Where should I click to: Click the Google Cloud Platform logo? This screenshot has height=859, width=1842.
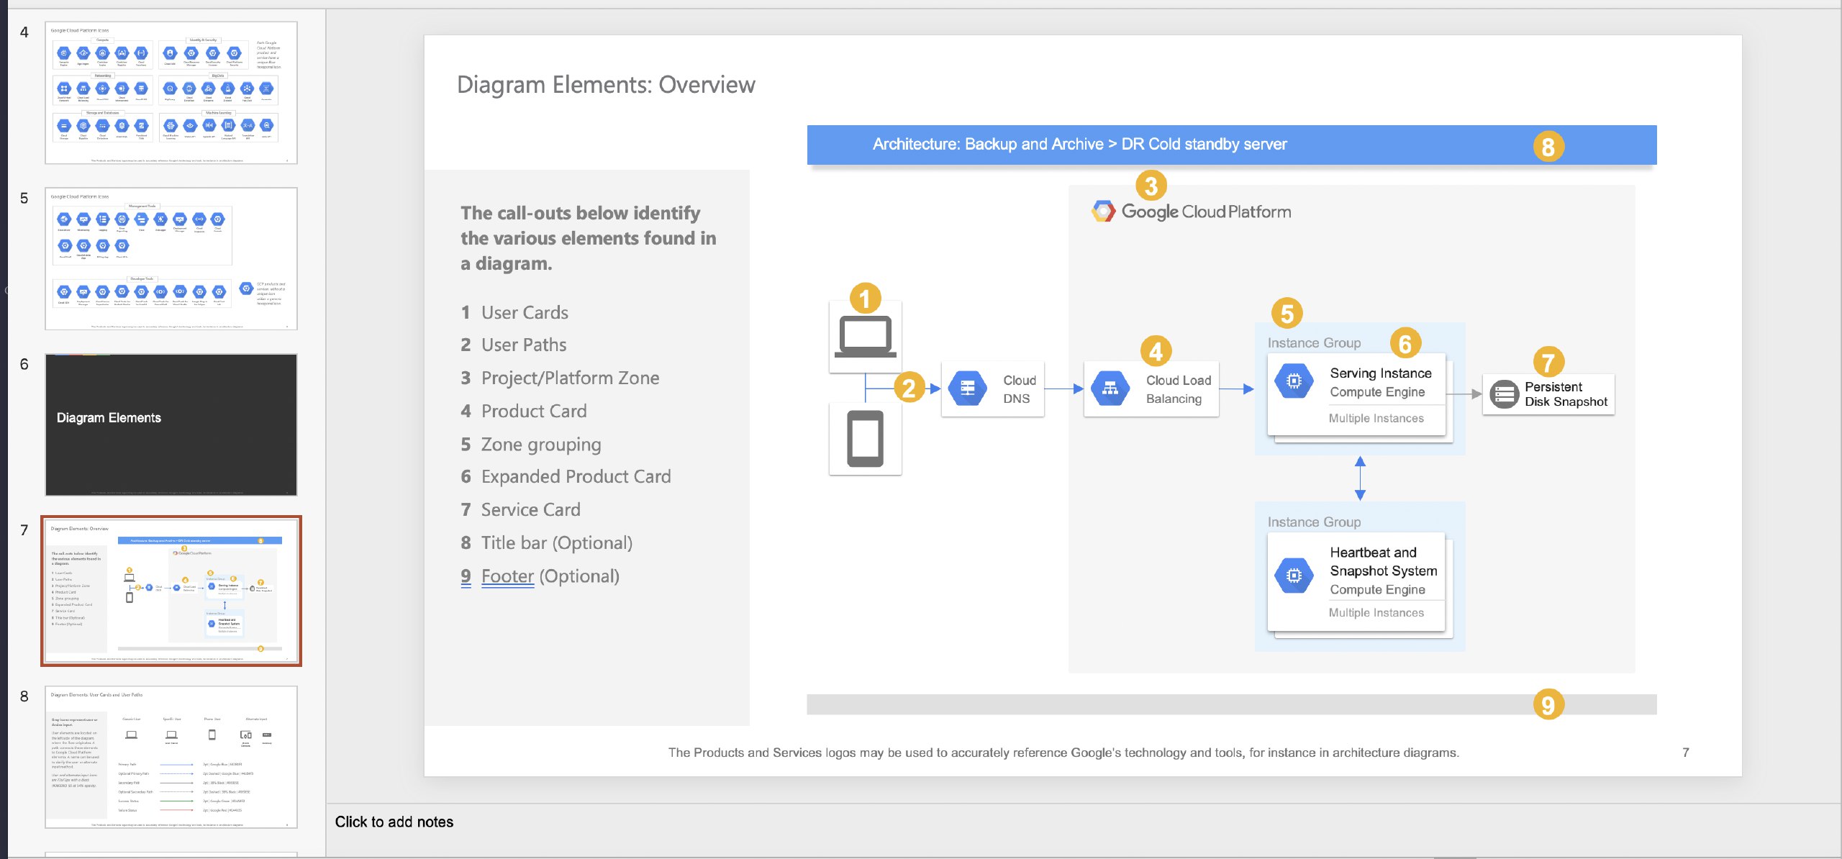1191,212
